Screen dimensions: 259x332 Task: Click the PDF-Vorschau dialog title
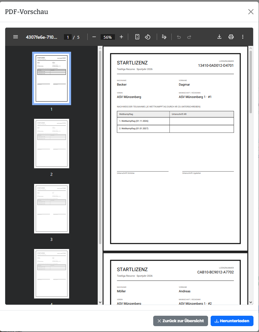click(27, 12)
